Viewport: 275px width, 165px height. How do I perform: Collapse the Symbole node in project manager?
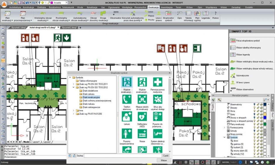point(224,137)
